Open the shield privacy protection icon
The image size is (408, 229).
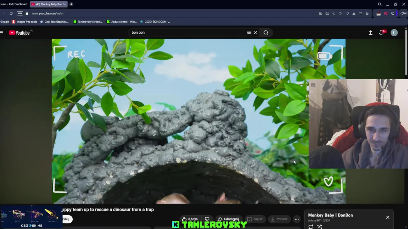coord(334,13)
